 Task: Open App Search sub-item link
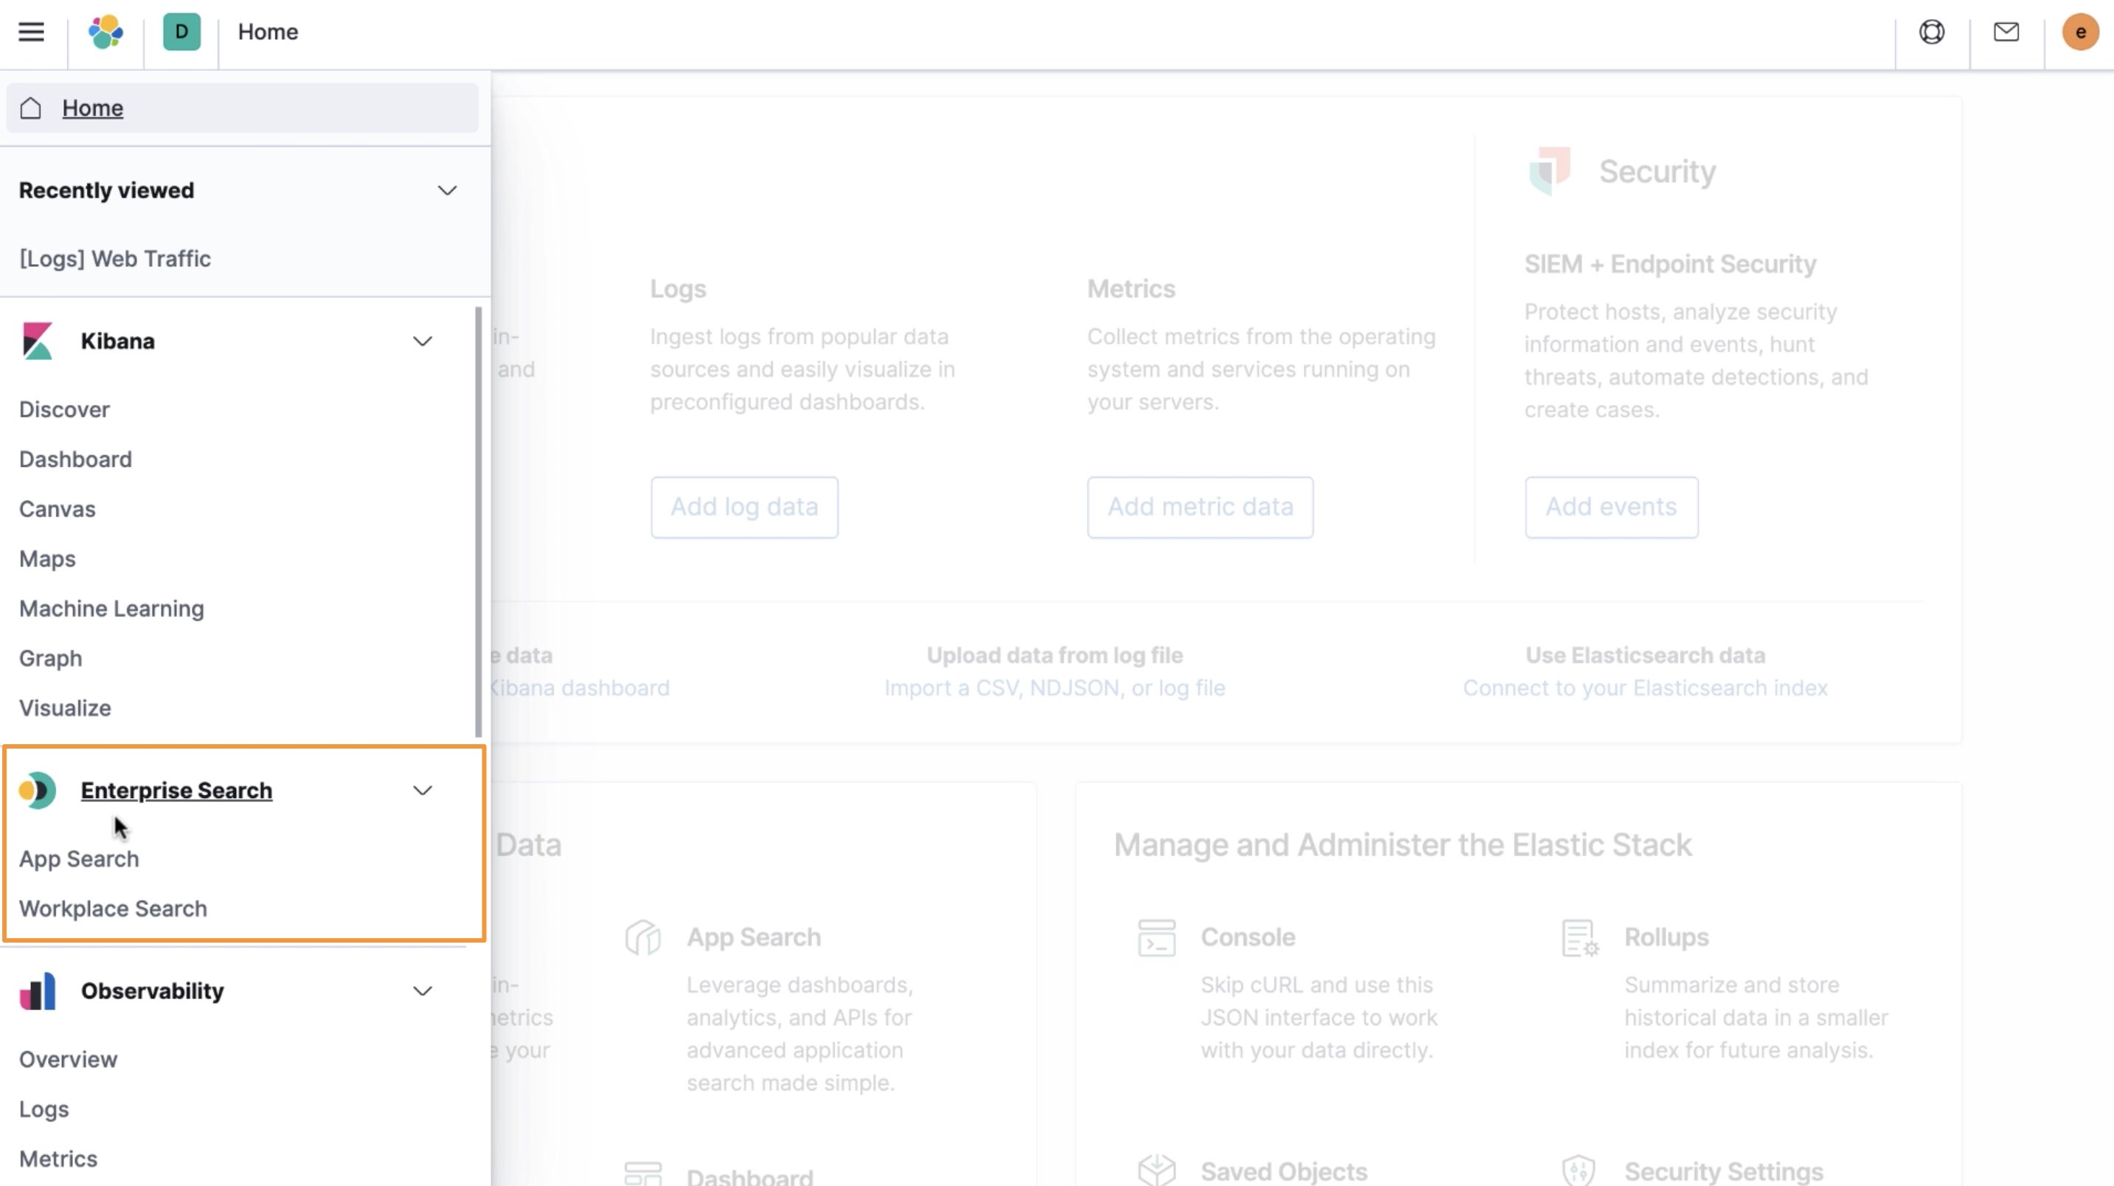pos(78,858)
